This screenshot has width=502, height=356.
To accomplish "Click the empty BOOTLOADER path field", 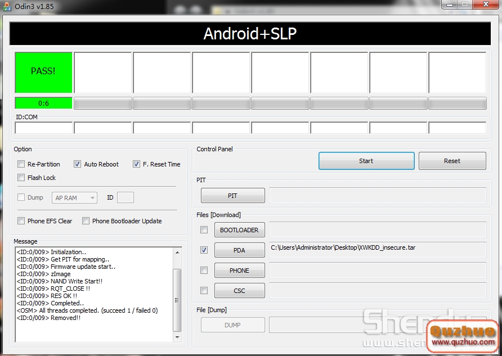I will point(378,229).
